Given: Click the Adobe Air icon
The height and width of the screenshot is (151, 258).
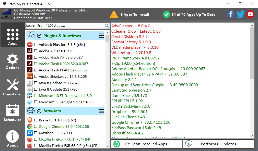Looking at the screenshot, I should click(30, 51).
